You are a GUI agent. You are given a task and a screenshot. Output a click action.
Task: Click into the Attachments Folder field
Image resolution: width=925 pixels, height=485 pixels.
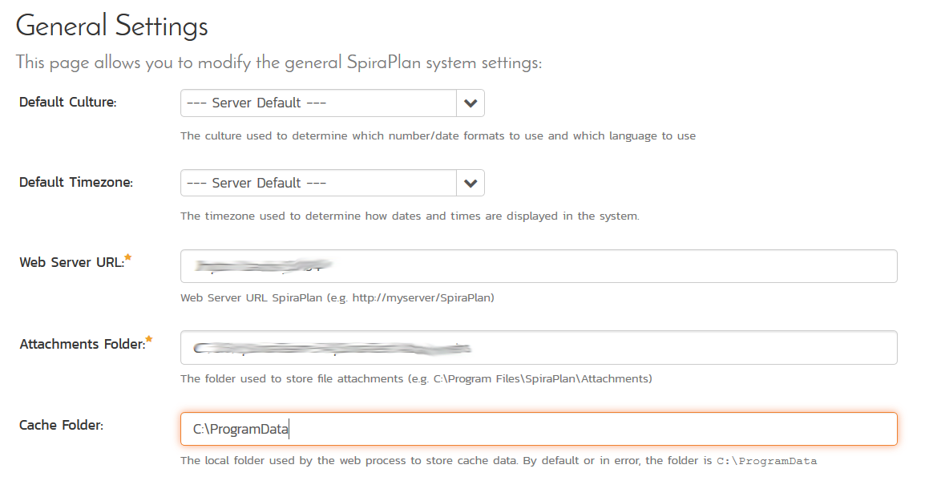[539, 348]
